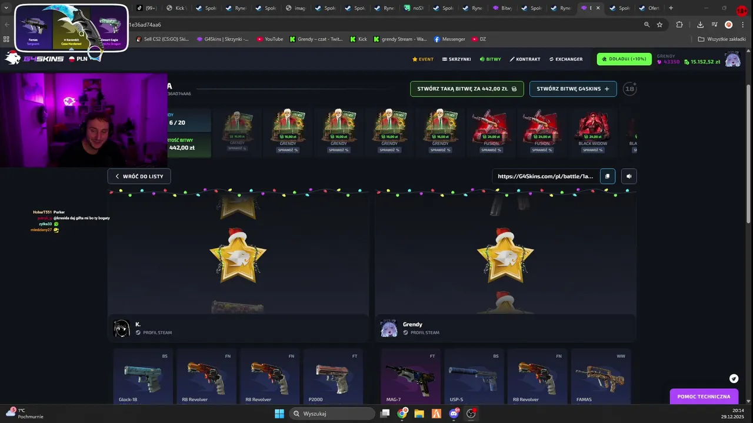Open Grendy's avatar in the site header
The image size is (753, 423).
pos(732,59)
